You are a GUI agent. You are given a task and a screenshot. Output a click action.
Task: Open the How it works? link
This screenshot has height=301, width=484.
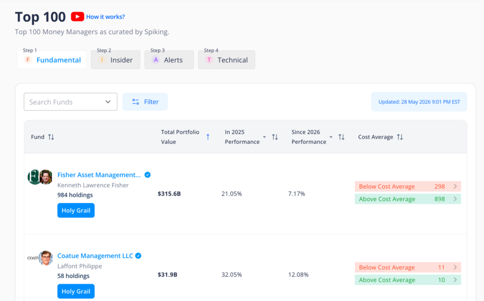[x=105, y=17]
